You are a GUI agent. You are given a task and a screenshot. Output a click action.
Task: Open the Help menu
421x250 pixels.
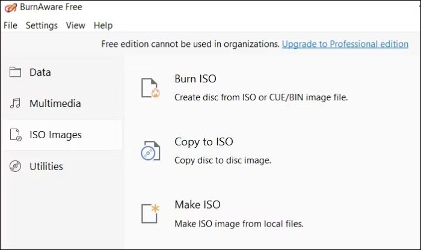(x=103, y=25)
